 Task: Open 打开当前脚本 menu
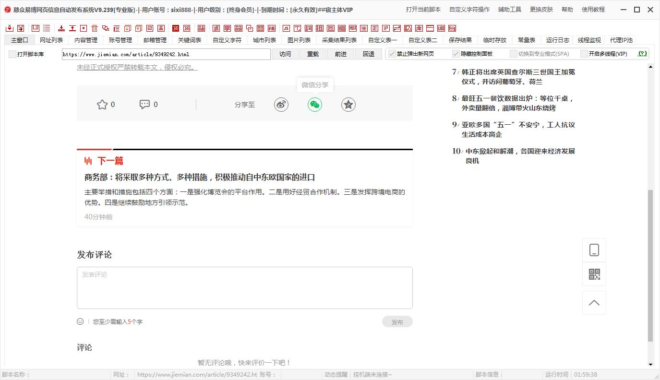click(423, 10)
